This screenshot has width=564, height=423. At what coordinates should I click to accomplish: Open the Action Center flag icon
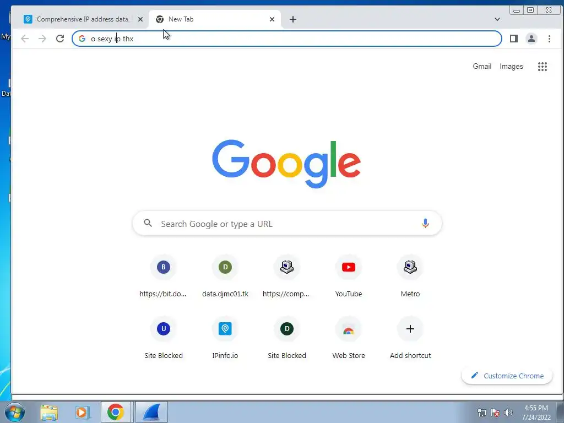point(495,413)
